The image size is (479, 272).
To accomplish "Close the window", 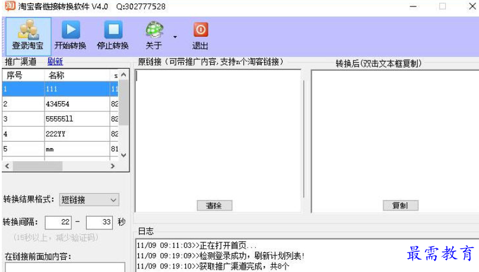I will pyautogui.click(x=472, y=6).
